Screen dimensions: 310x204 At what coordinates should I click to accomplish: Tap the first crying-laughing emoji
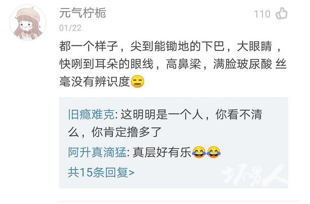[x=199, y=153]
